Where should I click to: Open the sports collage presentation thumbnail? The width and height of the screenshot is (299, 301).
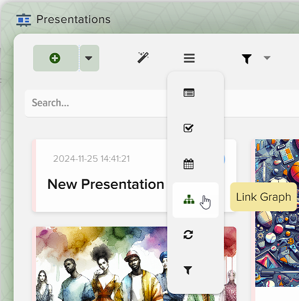point(277,213)
